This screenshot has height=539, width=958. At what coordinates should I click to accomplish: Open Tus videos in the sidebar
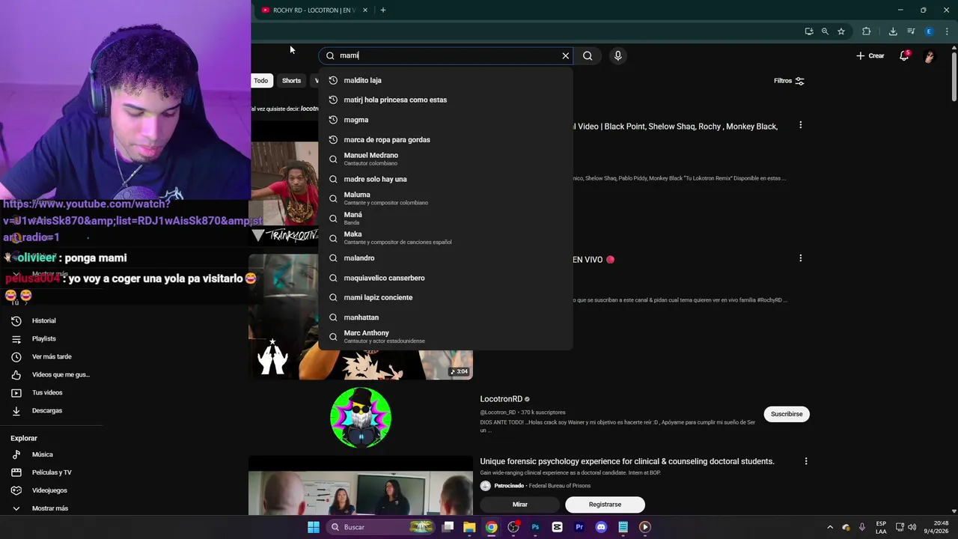tap(46, 392)
